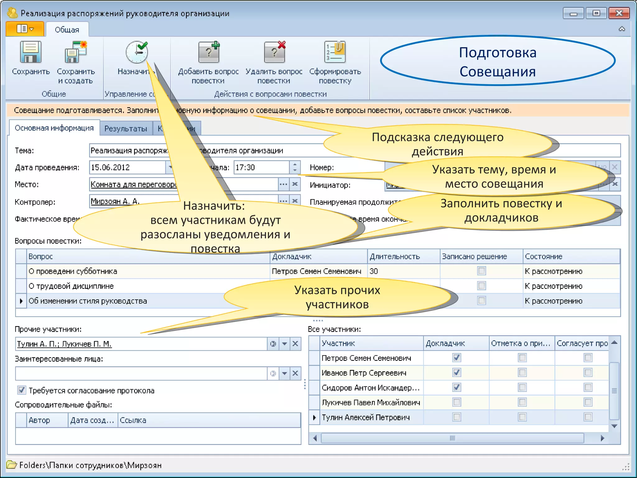
Task: Click the Сохранить save icon
Action: tap(30, 52)
